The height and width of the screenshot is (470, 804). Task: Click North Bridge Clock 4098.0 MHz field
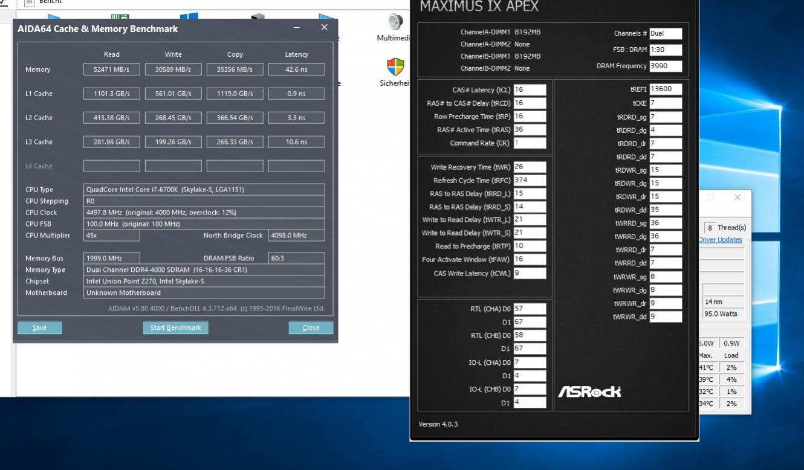click(x=296, y=236)
